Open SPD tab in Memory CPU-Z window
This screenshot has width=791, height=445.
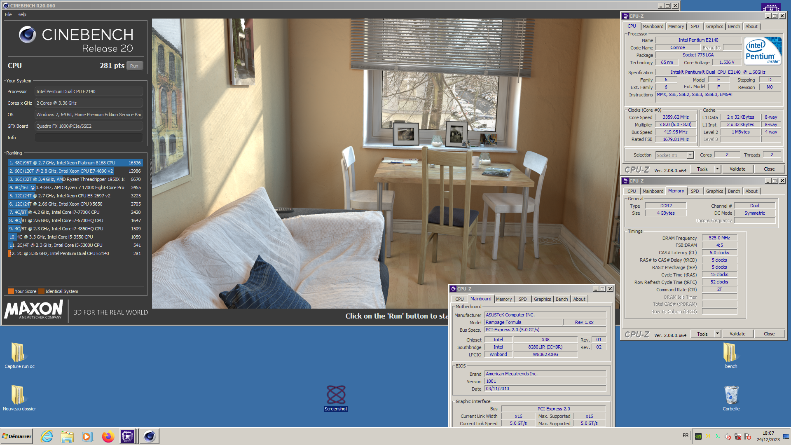pyautogui.click(x=695, y=191)
